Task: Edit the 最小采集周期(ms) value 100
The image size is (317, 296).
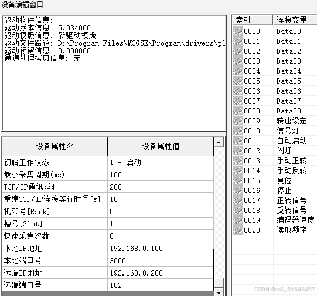Action: (161, 174)
